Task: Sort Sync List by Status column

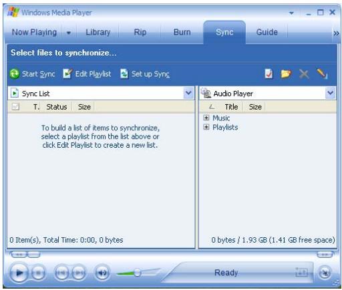Action: (57, 107)
